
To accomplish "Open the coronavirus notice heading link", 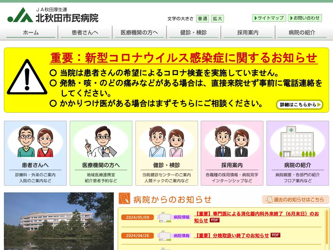I will tap(184, 58).
